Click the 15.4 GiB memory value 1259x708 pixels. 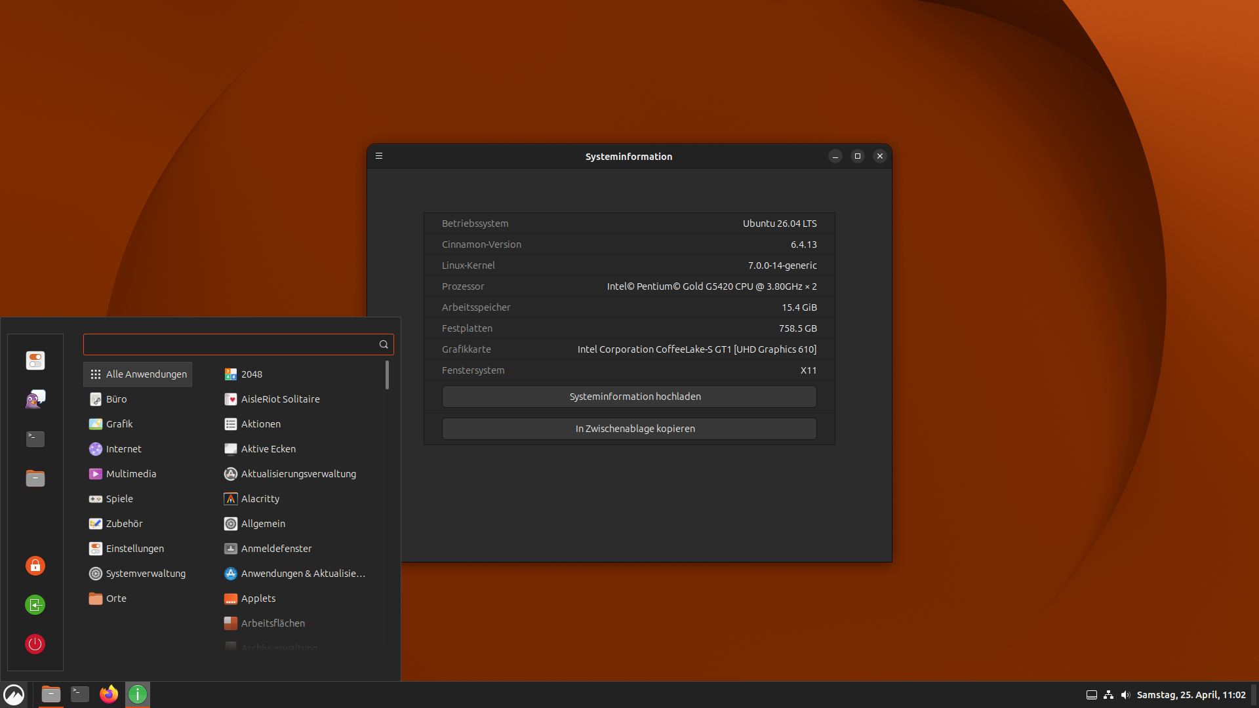point(799,307)
